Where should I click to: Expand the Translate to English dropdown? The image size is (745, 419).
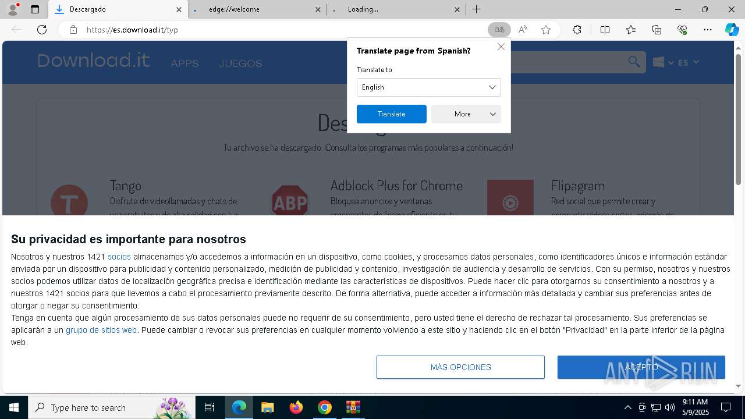428,87
